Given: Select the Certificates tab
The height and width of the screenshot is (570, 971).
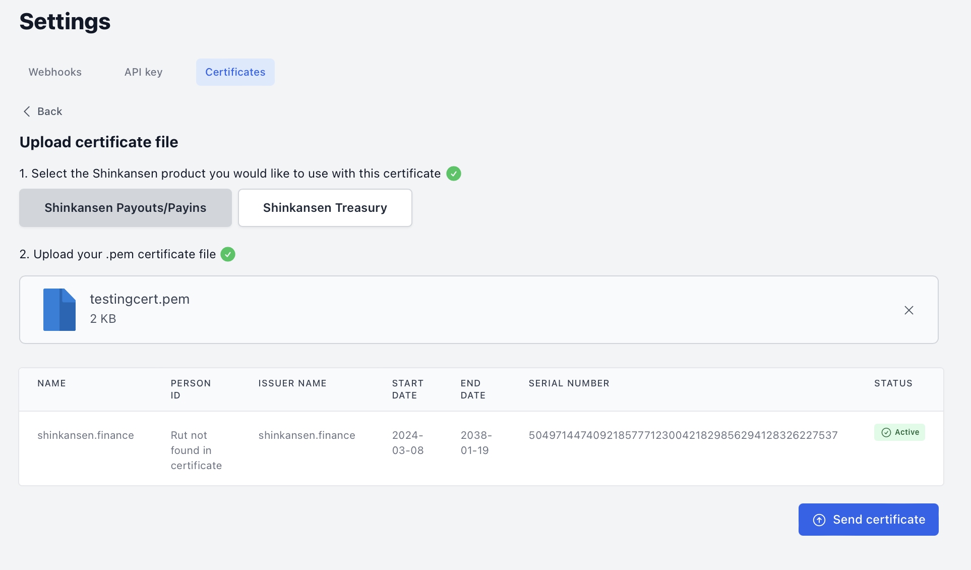Looking at the screenshot, I should pos(235,72).
